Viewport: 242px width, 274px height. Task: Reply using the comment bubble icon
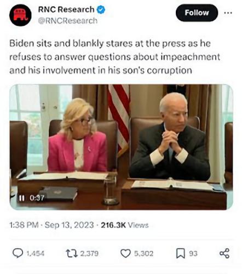tap(18, 253)
